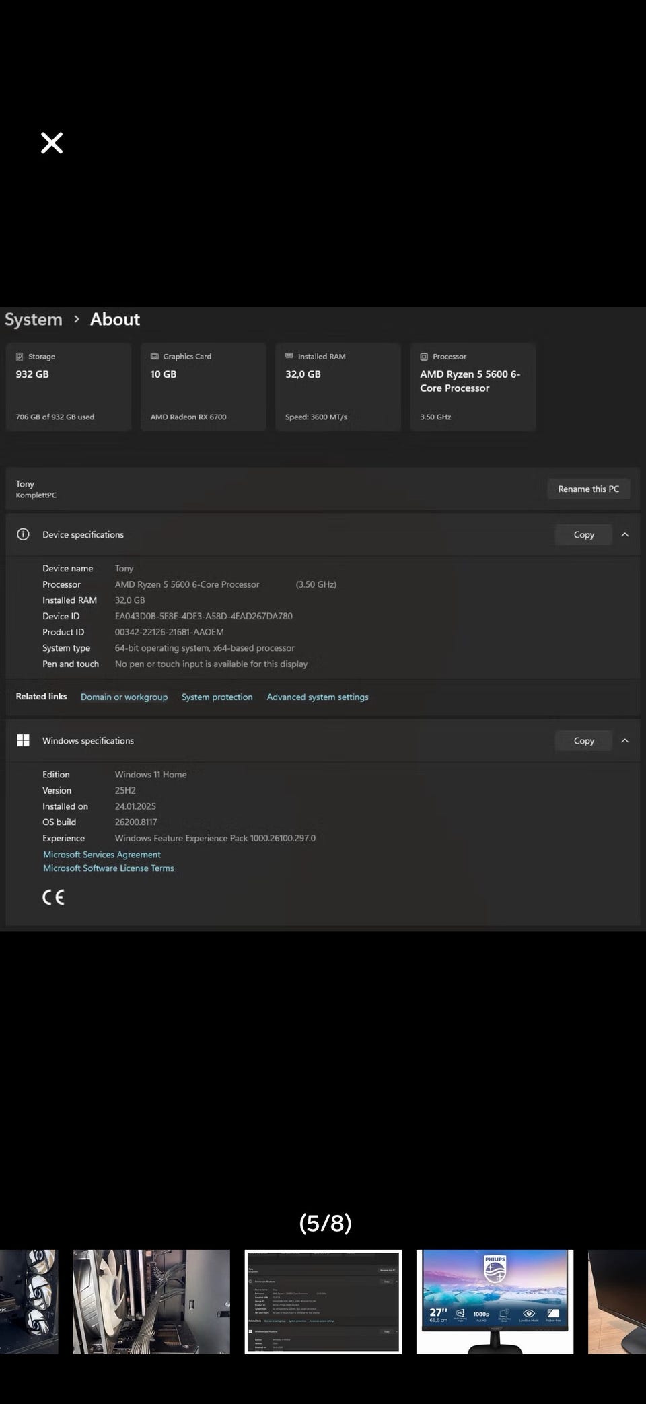Open Microsoft Software License Terms link
Screen dimensions: 646x1404
coord(108,868)
